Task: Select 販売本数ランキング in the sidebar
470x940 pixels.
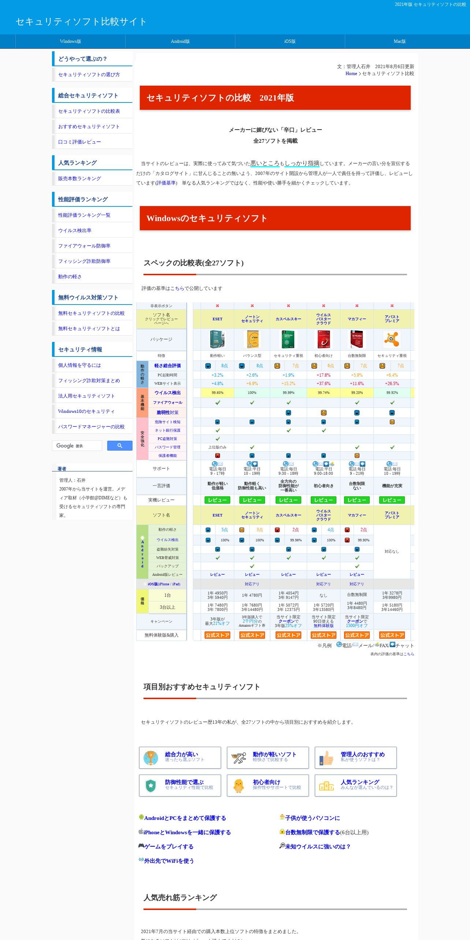Action: point(79,179)
